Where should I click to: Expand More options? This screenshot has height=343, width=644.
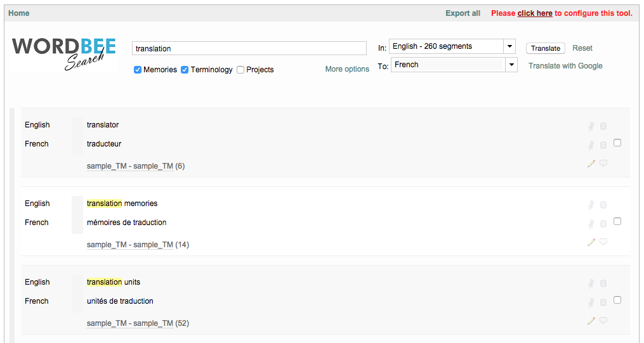[x=347, y=69]
